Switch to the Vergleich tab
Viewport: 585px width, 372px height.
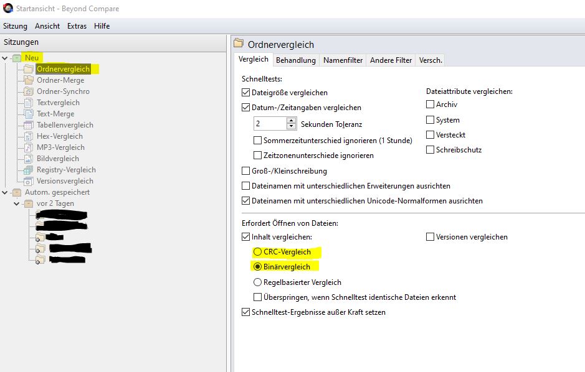tap(254, 59)
